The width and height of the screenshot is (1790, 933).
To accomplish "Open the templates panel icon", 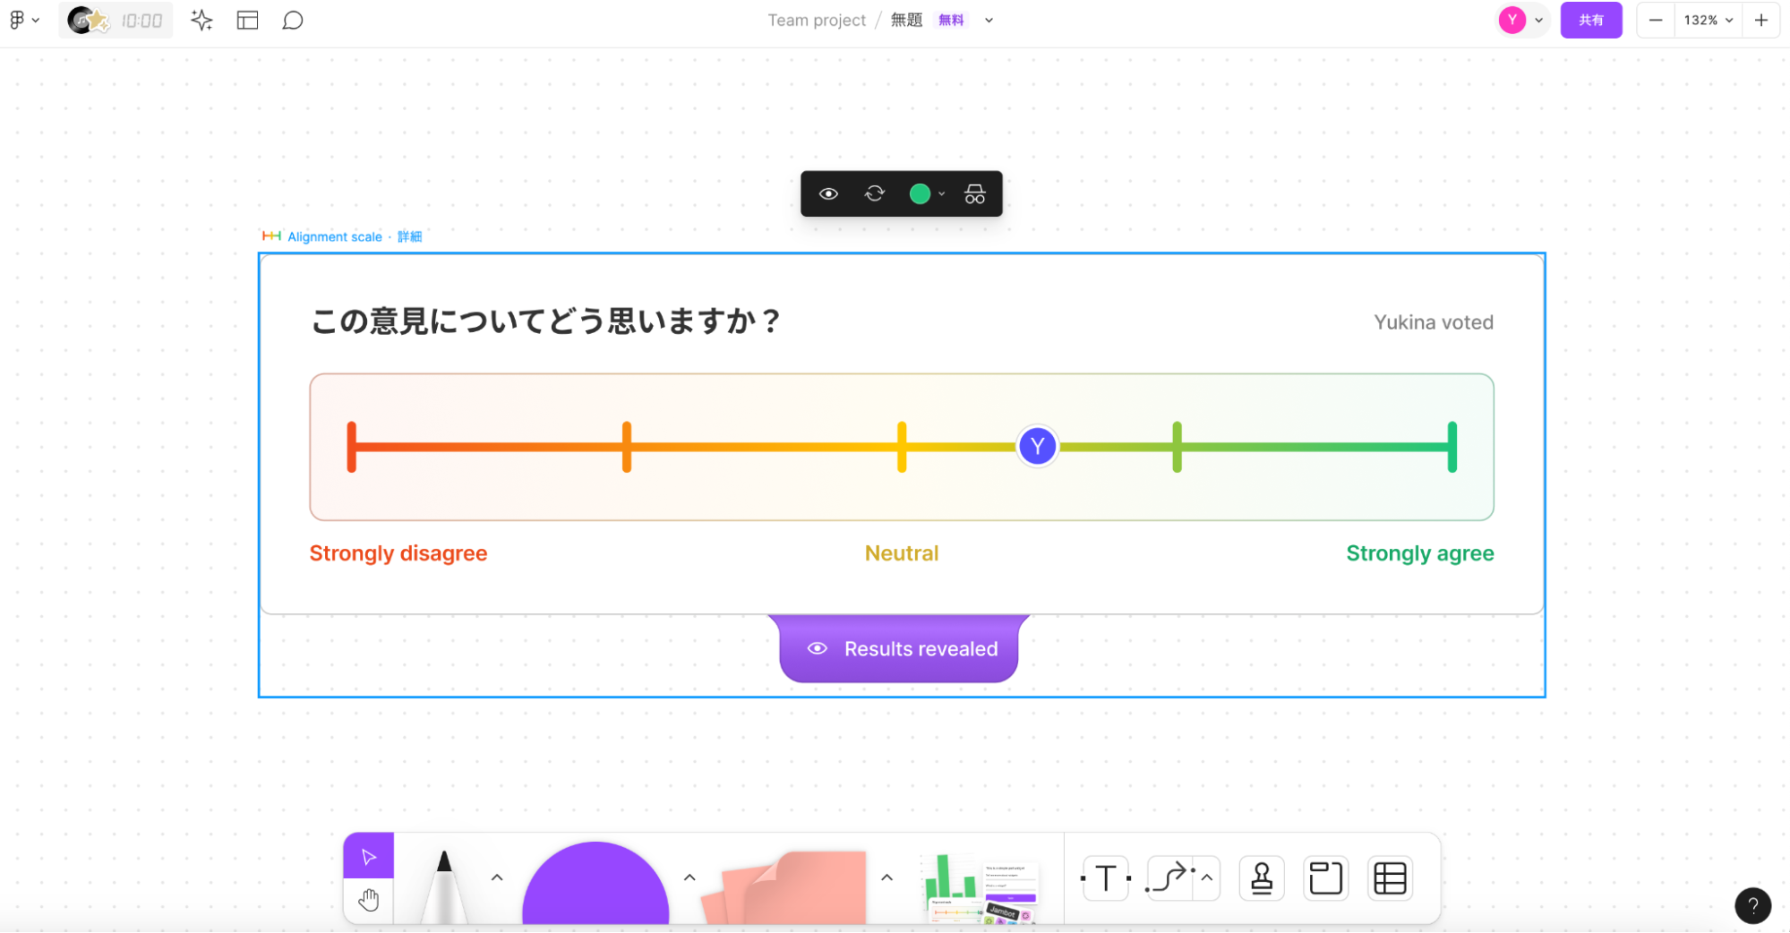I will [x=248, y=20].
